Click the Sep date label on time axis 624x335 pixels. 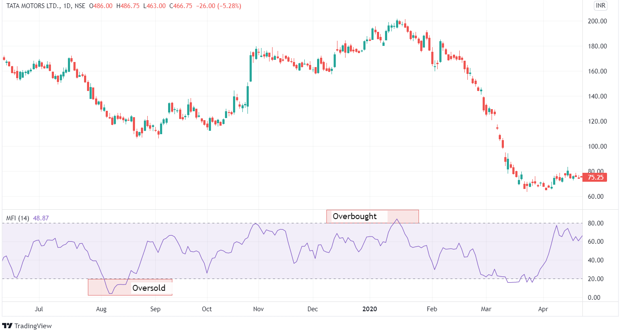155,309
